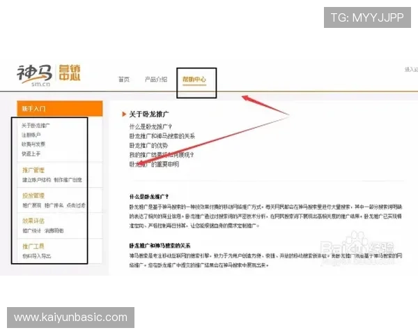Select the 帮助中心 tab
Image resolution: width=418 pixels, height=335 pixels.
[x=194, y=80]
